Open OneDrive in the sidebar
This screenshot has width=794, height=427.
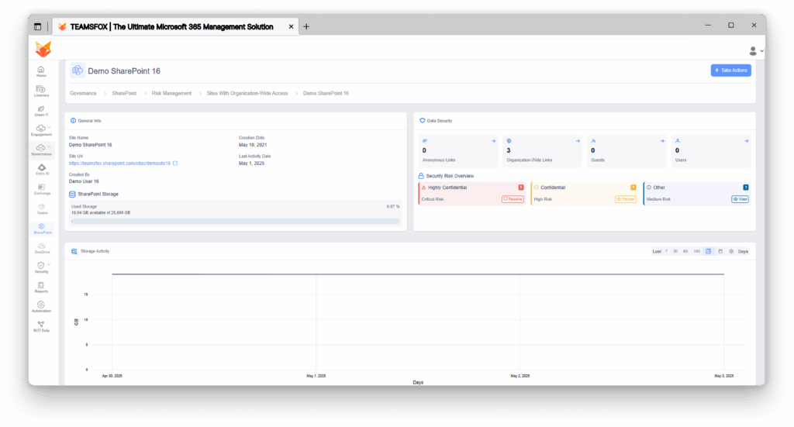click(42, 249)
